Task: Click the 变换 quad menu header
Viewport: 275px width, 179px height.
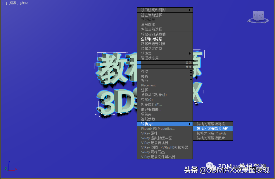Action: tap(165, 67)
